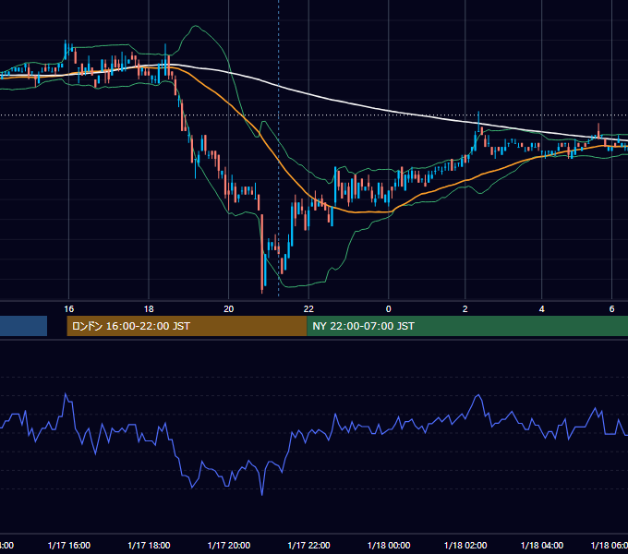
Task: Select the NY 22:00-07:00 JST session bar
Action: tap(467, 326)
